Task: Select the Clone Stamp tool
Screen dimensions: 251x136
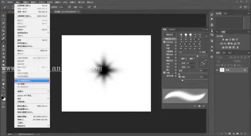Action: 3,46
